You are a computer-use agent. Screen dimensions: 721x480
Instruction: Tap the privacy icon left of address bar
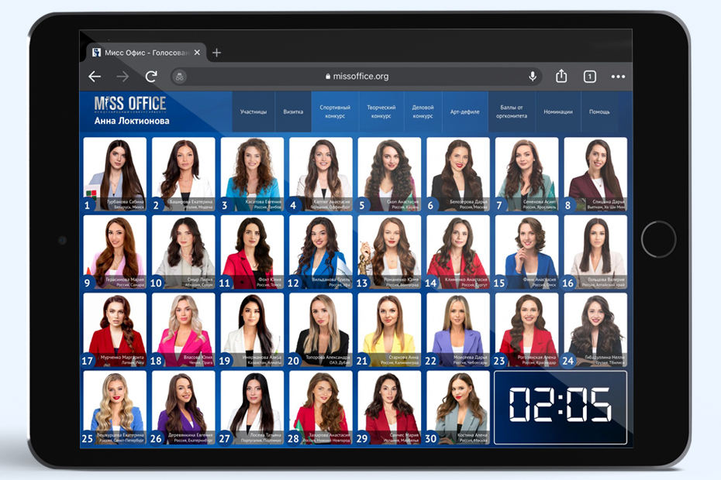pyautogui.click(x=179, y=77)
